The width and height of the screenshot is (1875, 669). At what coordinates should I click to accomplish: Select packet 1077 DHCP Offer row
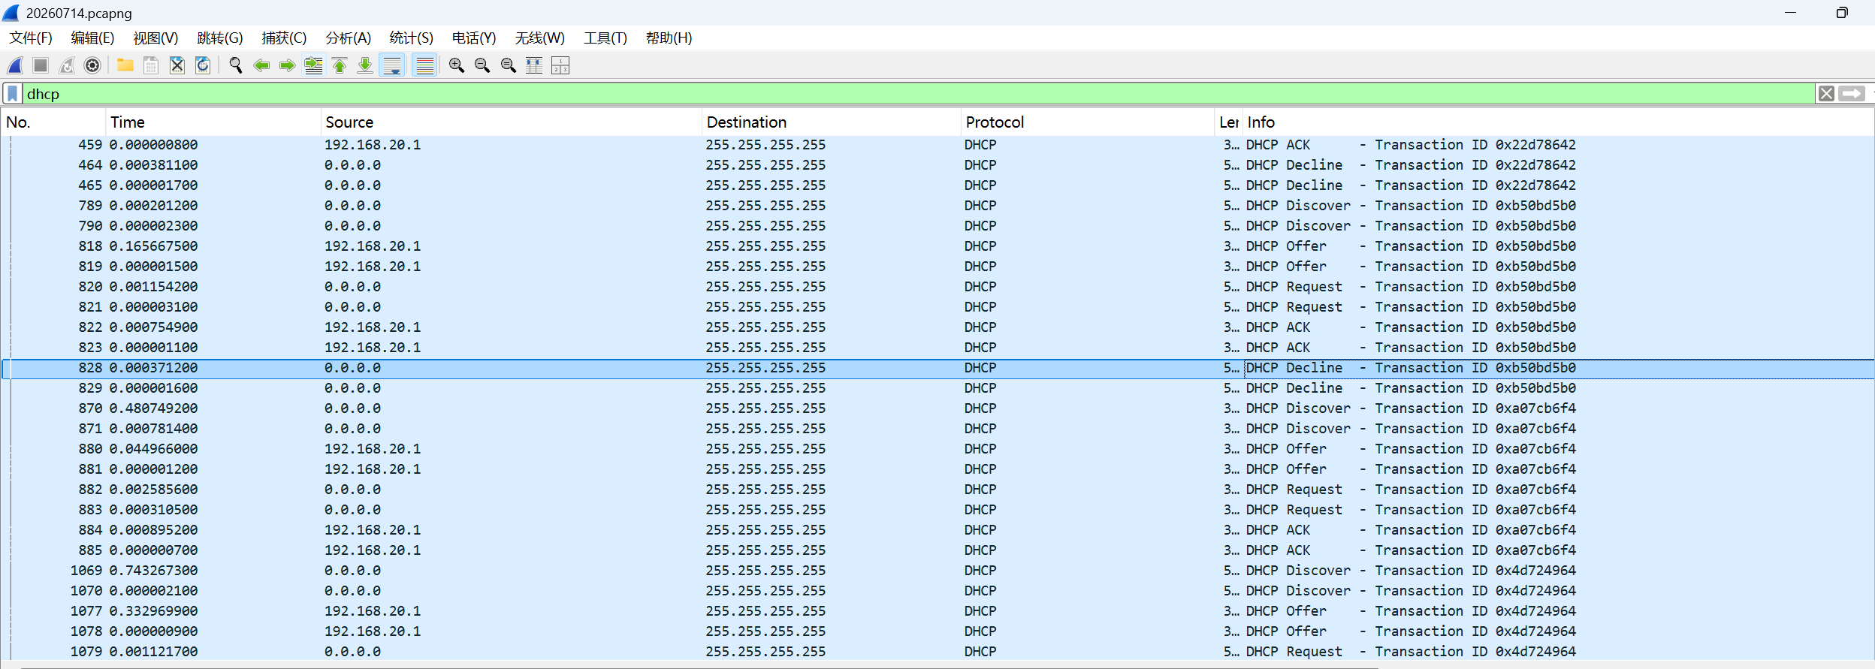click(938, 611)
